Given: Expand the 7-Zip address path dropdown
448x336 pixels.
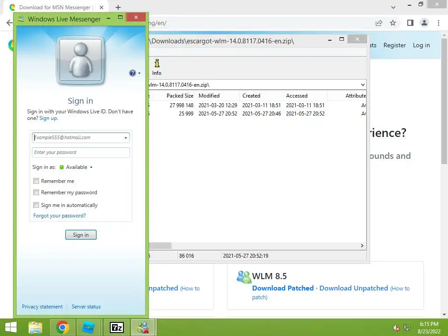Looking at the screenshot, I should tap(363, 85).
